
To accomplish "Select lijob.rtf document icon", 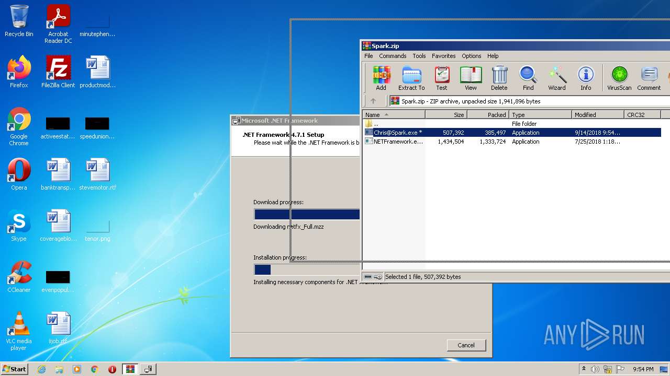I will (x=58, y=328).
